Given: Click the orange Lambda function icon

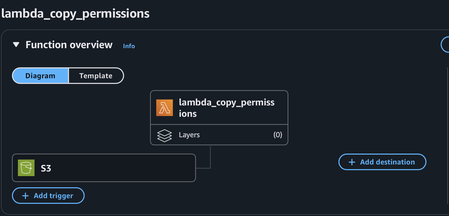Looking at the screenshot, I should [x=164, y=108].
